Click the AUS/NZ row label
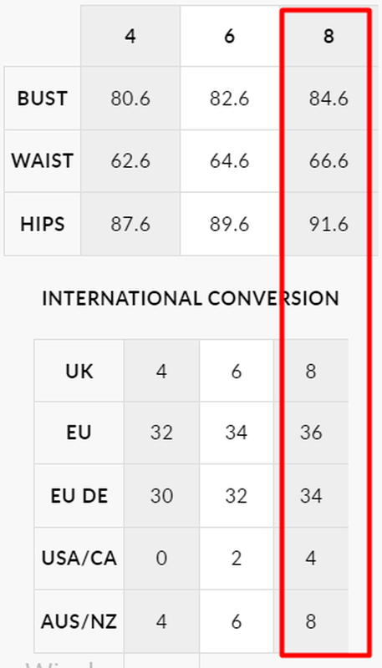Image resolution: width=382 pixels, height=668 pixels. coord(79,621)
